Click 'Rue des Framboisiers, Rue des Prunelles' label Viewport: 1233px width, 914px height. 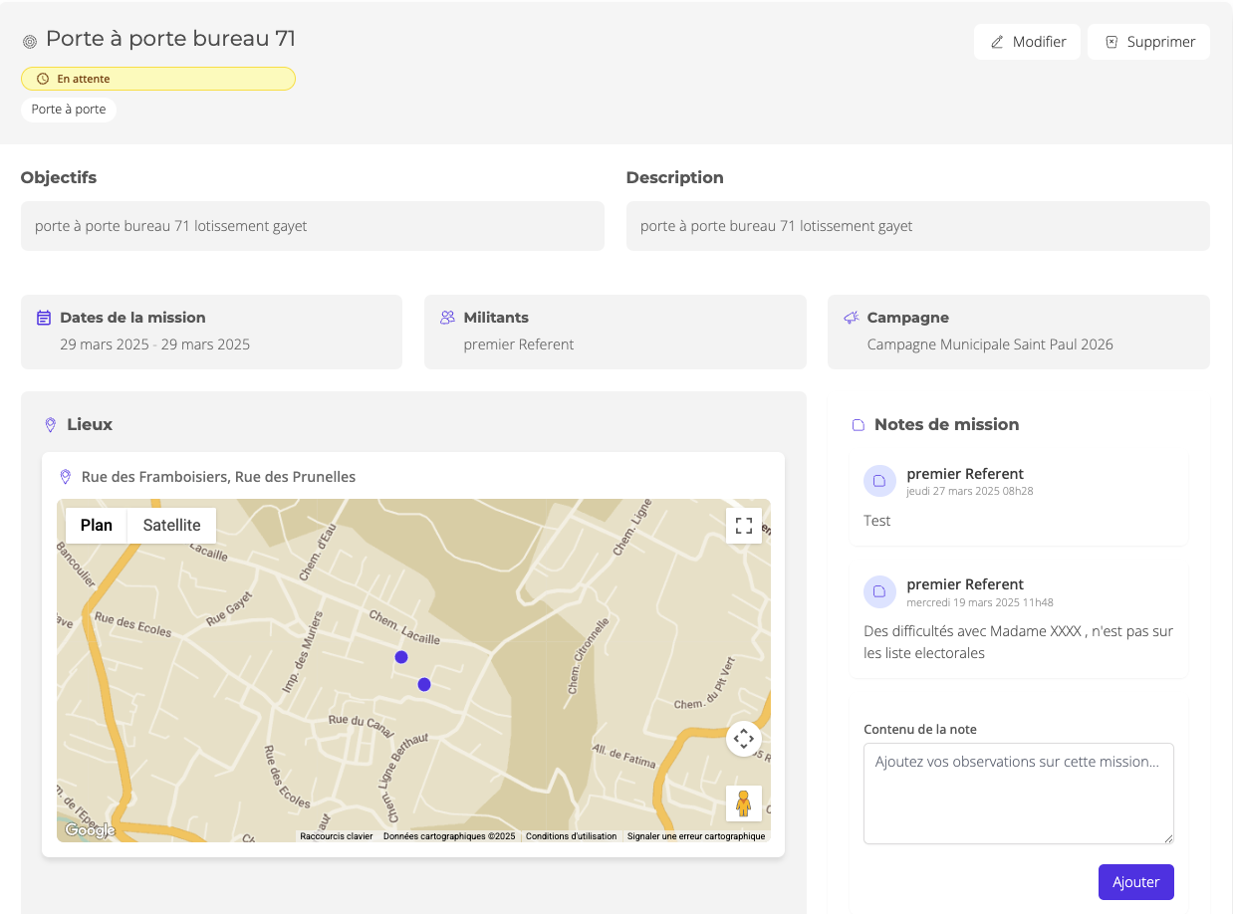(x=218, y=477)
